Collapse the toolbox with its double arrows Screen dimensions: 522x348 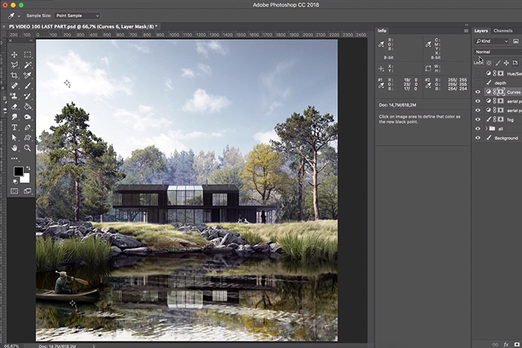click(x=31, y=41)
